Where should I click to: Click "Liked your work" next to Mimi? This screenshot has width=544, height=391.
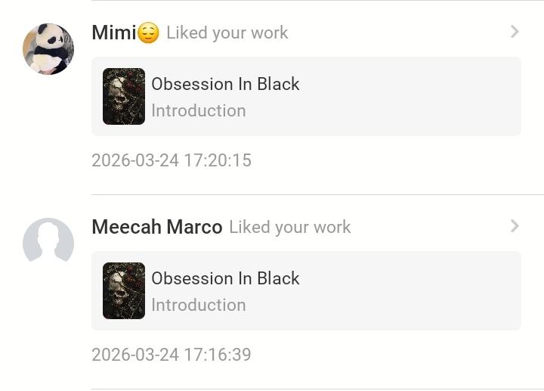(227, 33)
